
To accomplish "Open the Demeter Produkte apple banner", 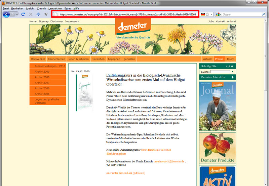I will click(x=218, y=148).
